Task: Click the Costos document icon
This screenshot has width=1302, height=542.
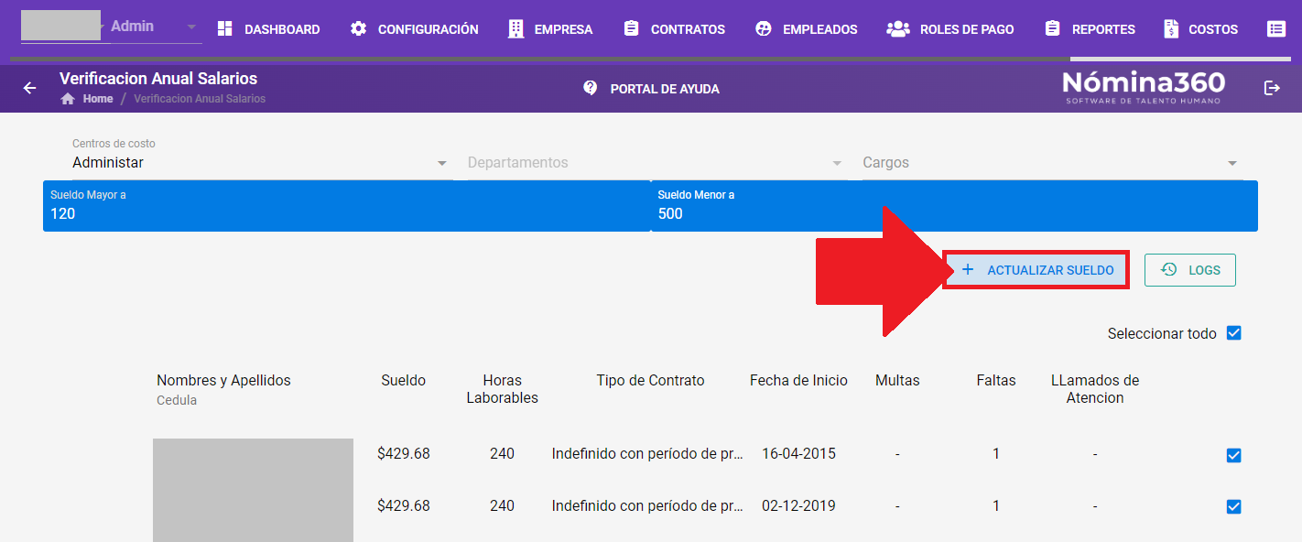Action: (1171, 29)
